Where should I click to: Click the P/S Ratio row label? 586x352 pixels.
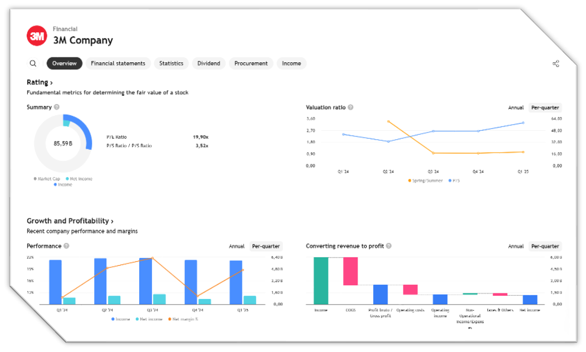[x=129, y=146]
